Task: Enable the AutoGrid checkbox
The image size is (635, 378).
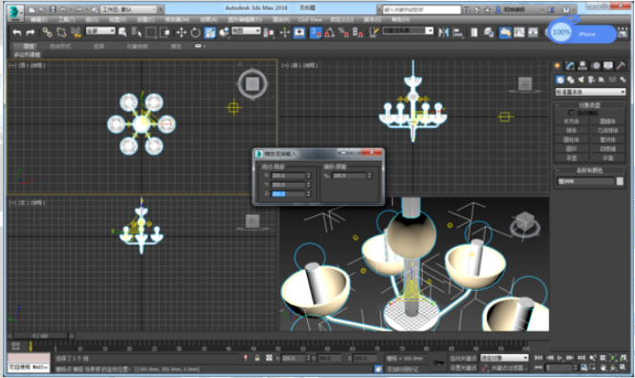Action: pyautogui.click(x=571, y=113)
